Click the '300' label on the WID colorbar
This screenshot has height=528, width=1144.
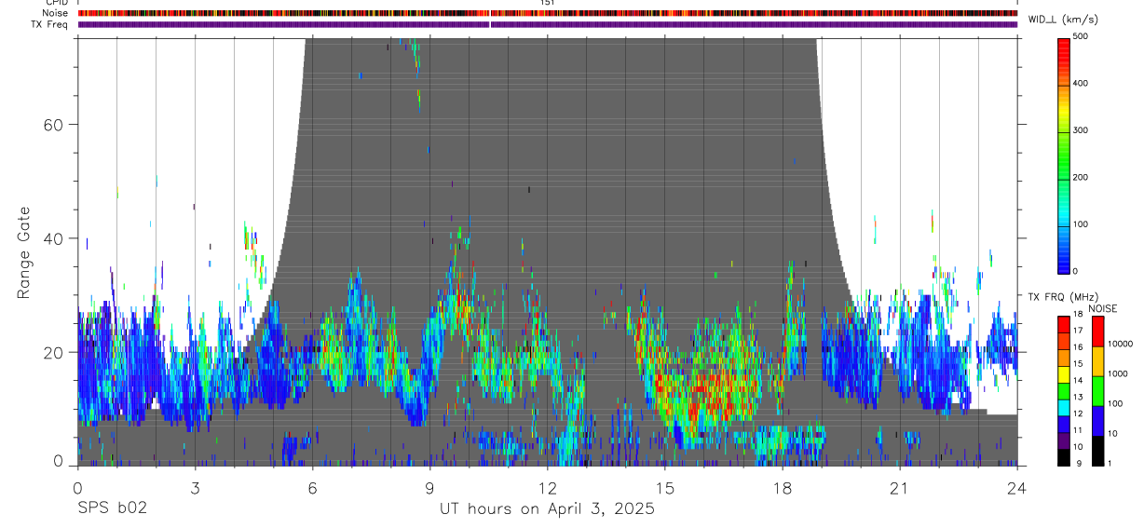click(1081, 130)
